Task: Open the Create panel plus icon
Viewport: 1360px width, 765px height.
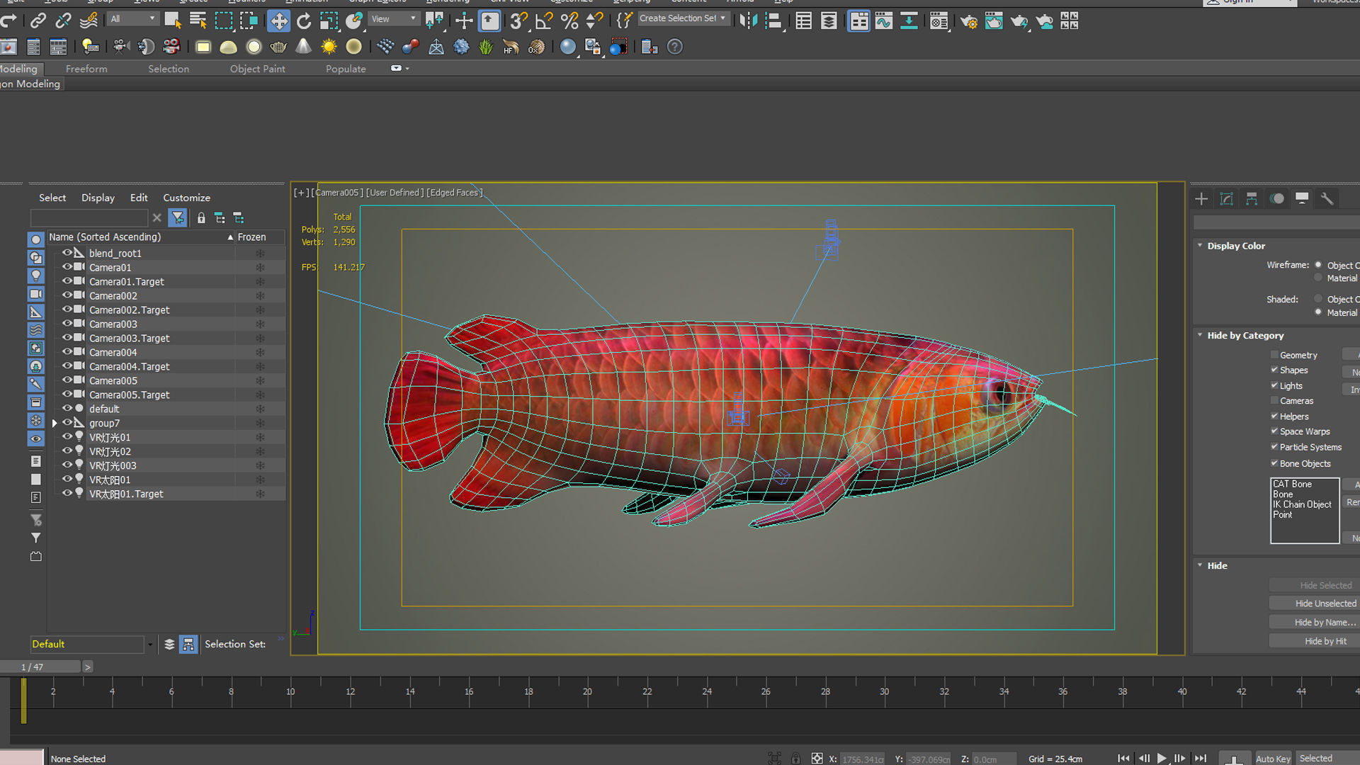Action: [x=1201, y=199]
